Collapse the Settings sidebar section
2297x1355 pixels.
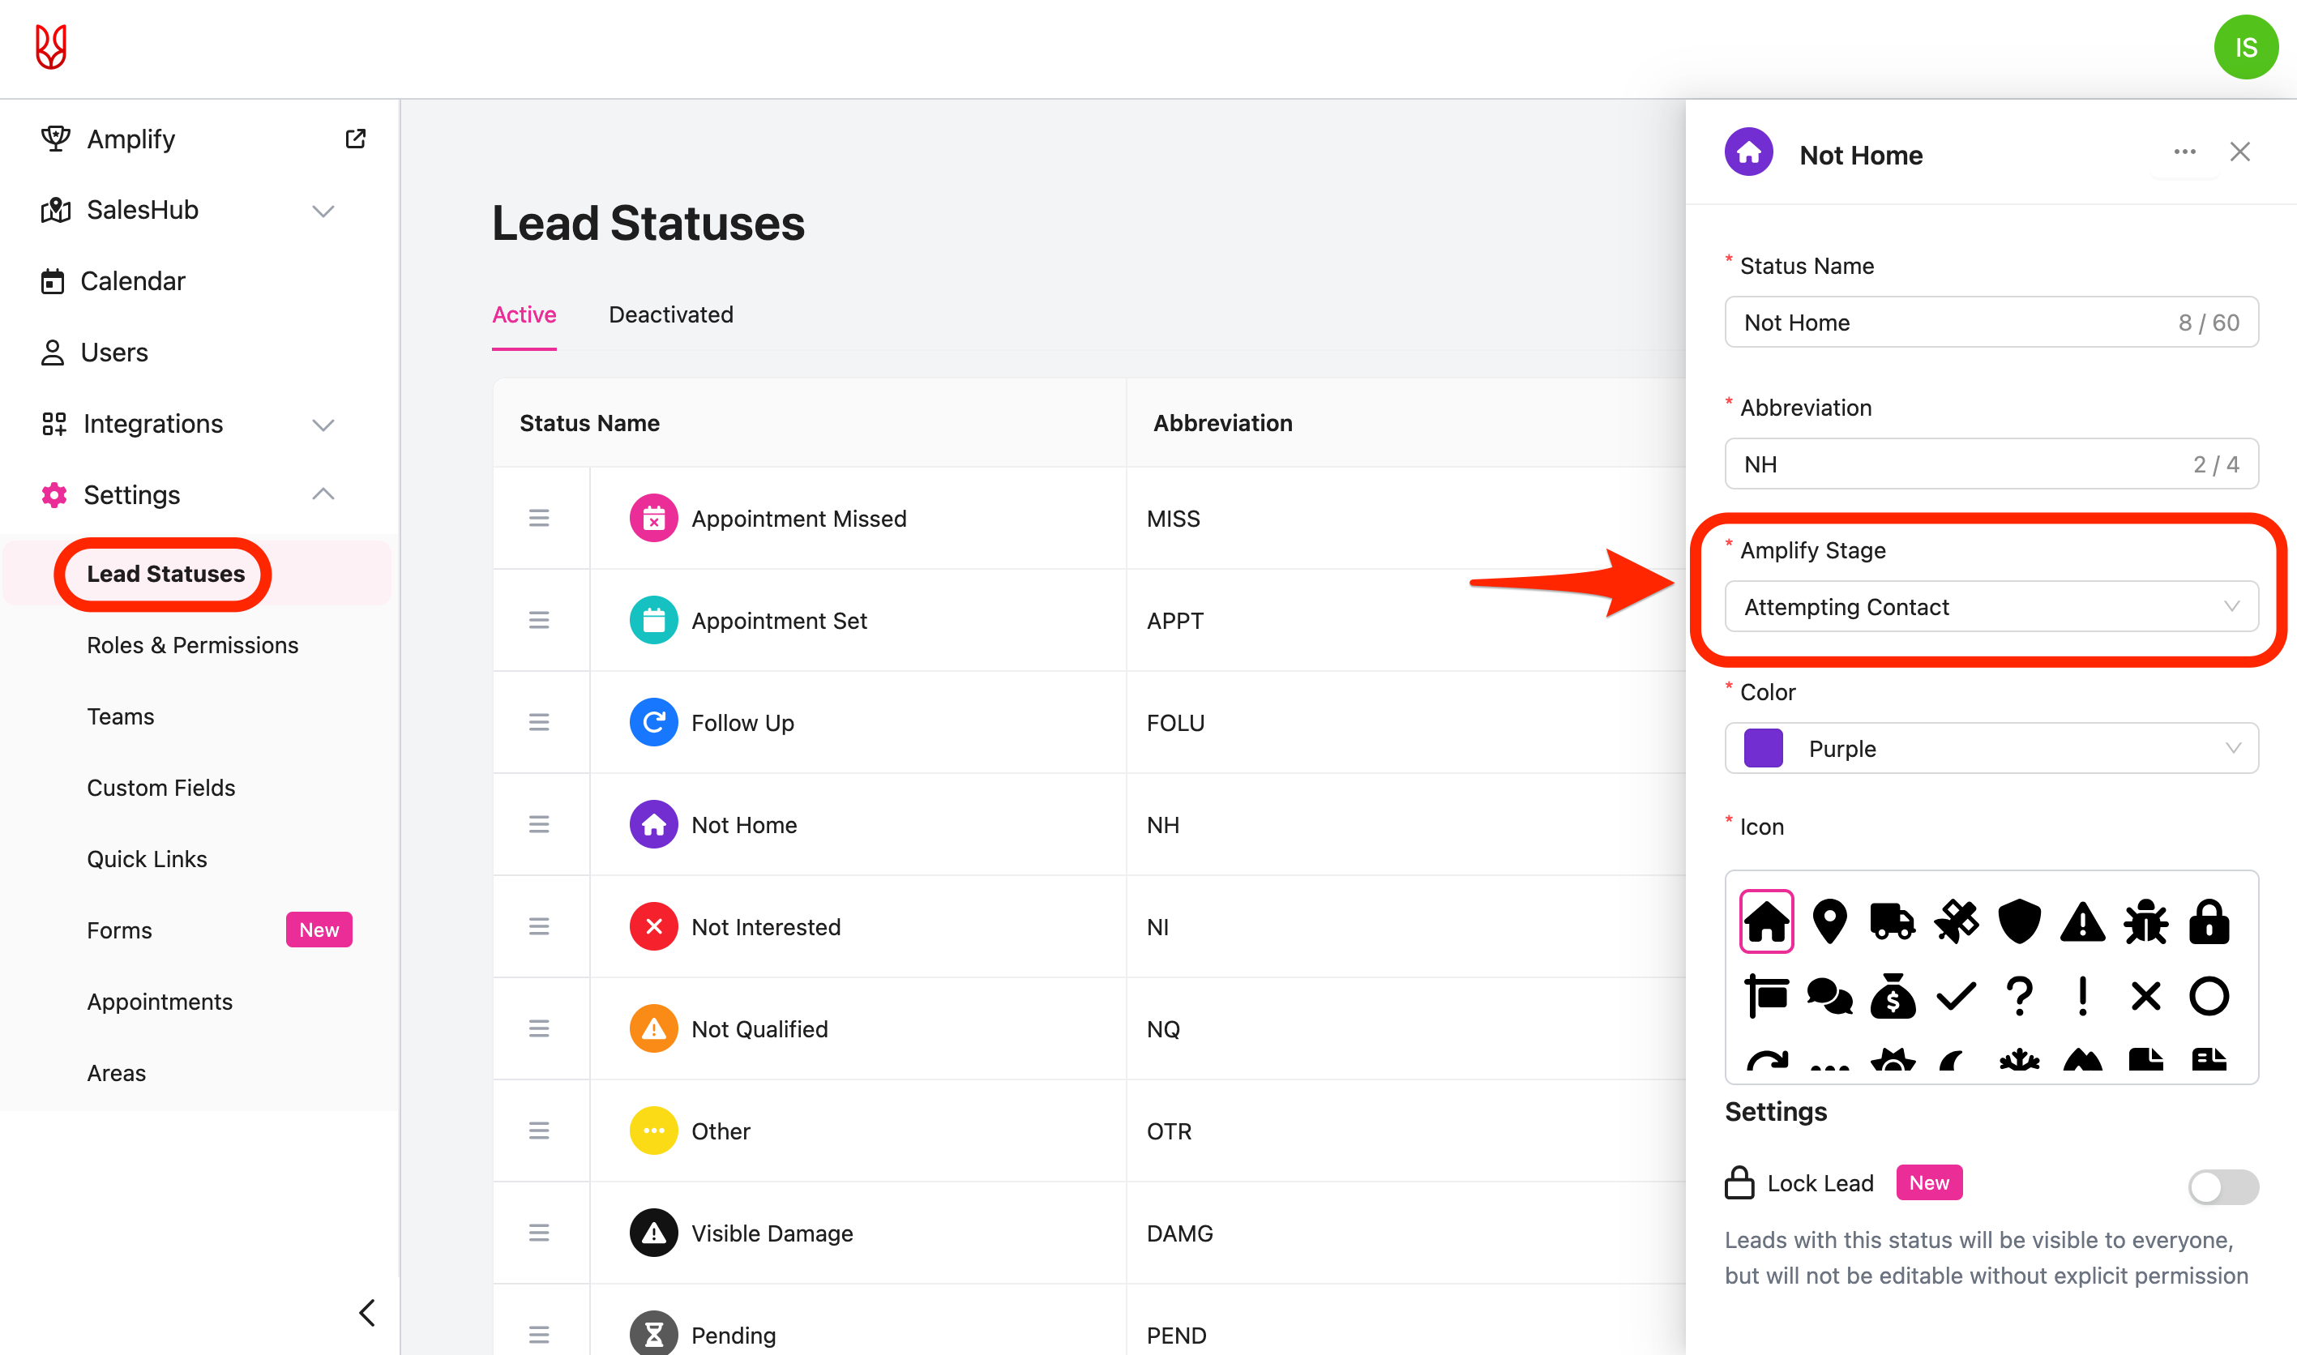coord(323,494)
